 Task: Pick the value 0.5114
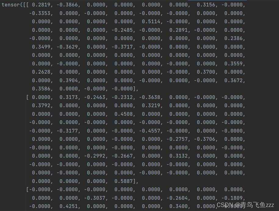tap(151, 22)
